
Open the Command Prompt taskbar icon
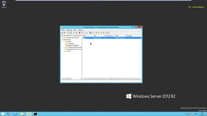[x=35, y=114]
